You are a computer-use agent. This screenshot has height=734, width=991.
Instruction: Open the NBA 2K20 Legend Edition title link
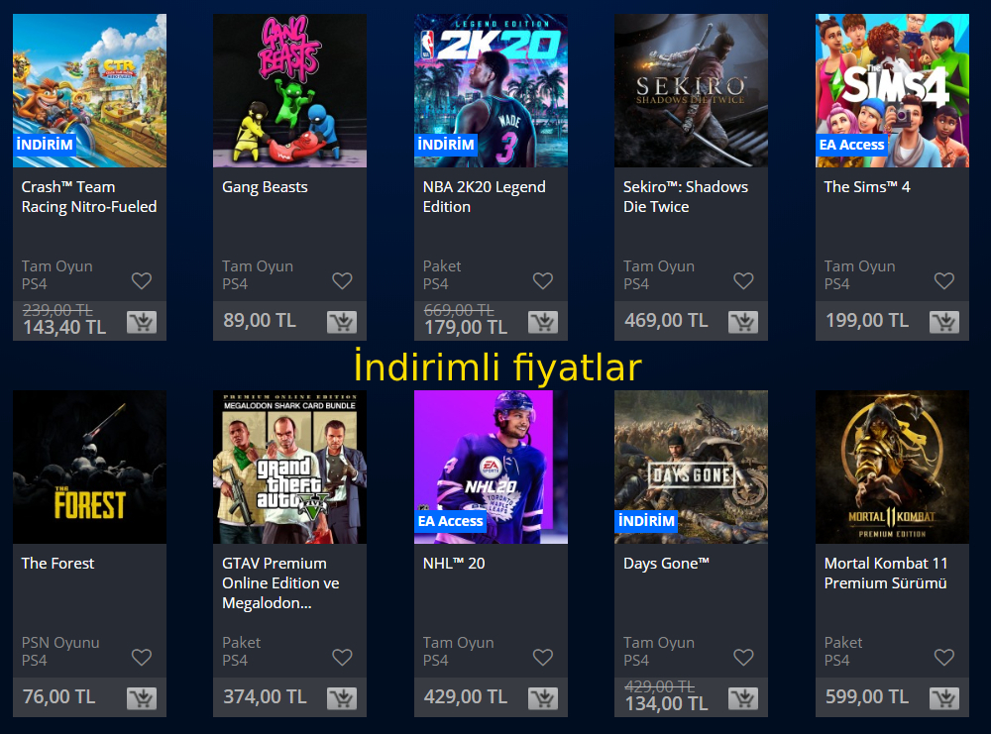coord(485,196)
